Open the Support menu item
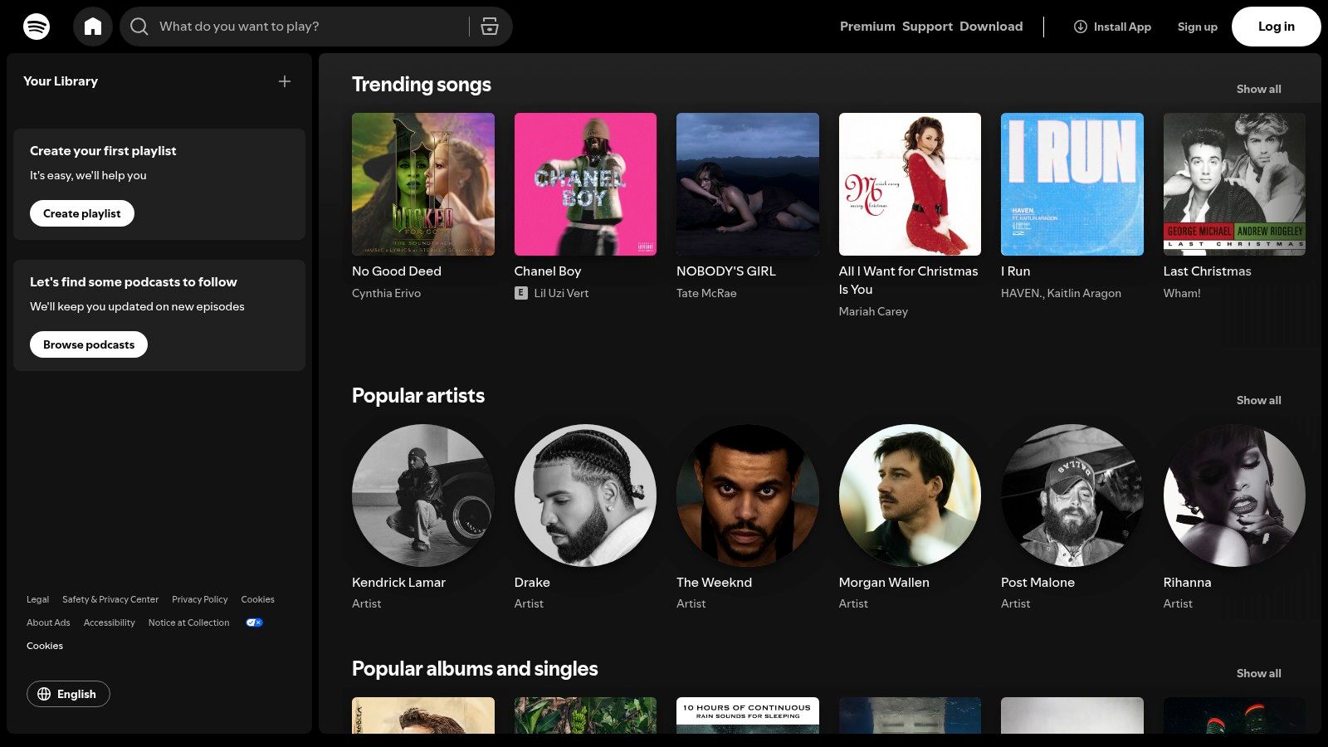The height and width of the screenshot is (747, 1328). [926, 26]
